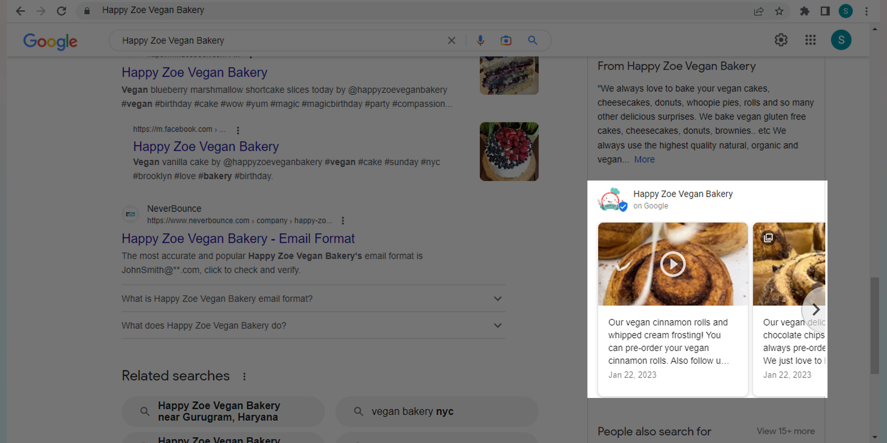Click the second post cinnamon bun image
Viewport: 887px width, 443px height.
789,264
